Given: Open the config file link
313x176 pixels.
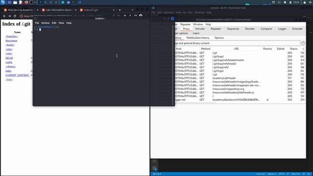Looking at the screenshot, I should pyautogui.click(x=9, y=62).
